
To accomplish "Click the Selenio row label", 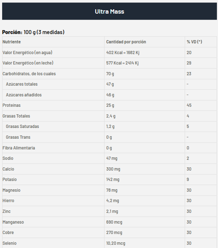I will (x=9, y=243).
